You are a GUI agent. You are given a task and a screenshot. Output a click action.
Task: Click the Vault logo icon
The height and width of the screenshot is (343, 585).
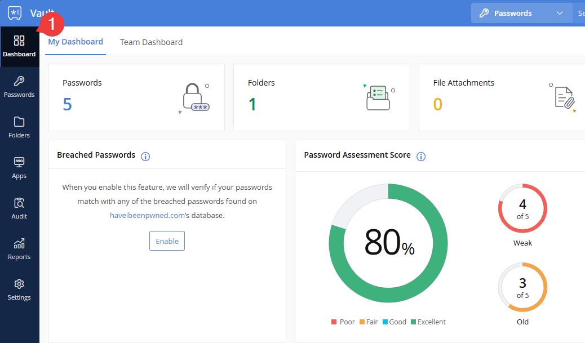click(15, 13)
